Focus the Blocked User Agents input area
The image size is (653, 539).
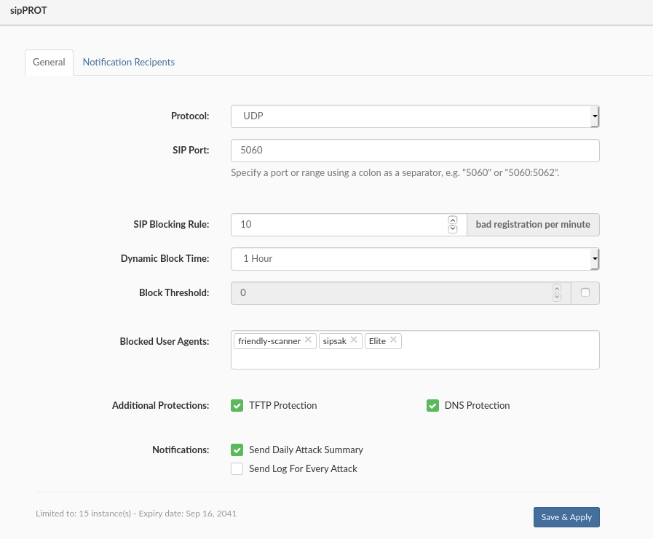coord(495,355)
